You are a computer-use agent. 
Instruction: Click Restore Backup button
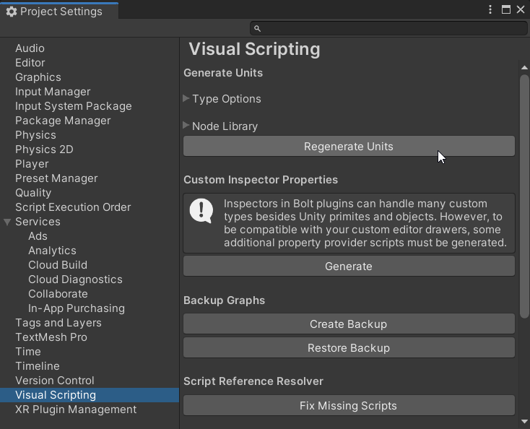click(x=349, y=348)
